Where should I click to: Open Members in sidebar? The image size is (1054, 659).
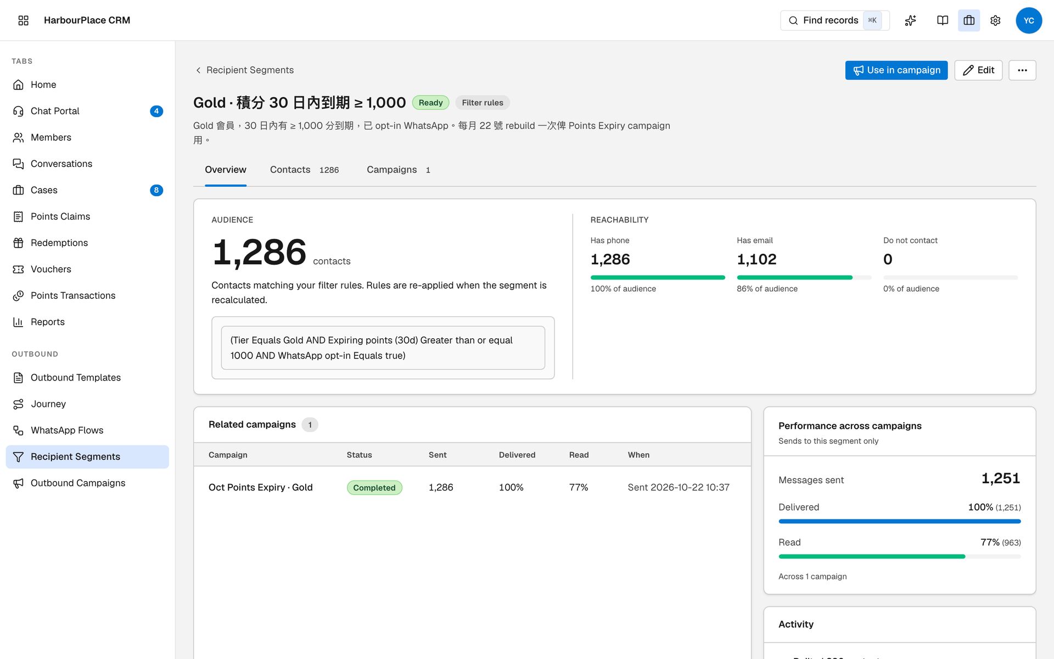point(87,137)
